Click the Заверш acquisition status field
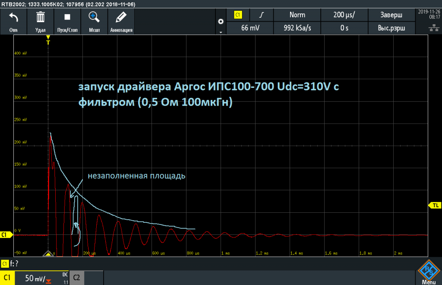The height and width of the screenshot is (285, 442). click(x=391, y=15)
